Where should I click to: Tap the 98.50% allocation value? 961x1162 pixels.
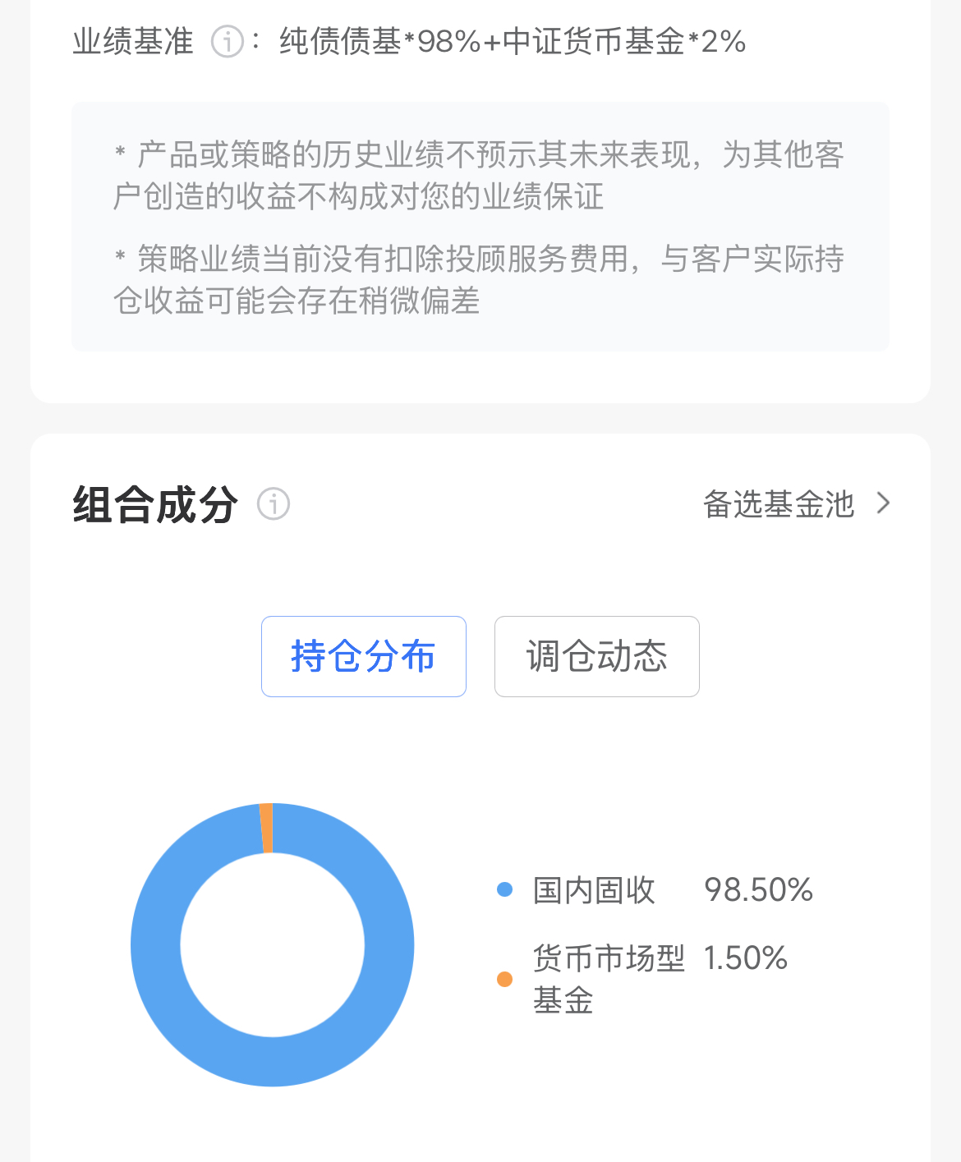pos(758,890)
